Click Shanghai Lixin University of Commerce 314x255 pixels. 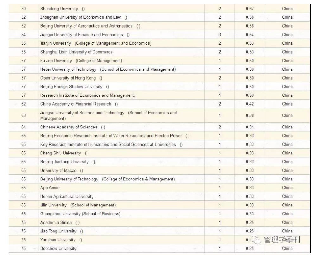tap(76, 52)
